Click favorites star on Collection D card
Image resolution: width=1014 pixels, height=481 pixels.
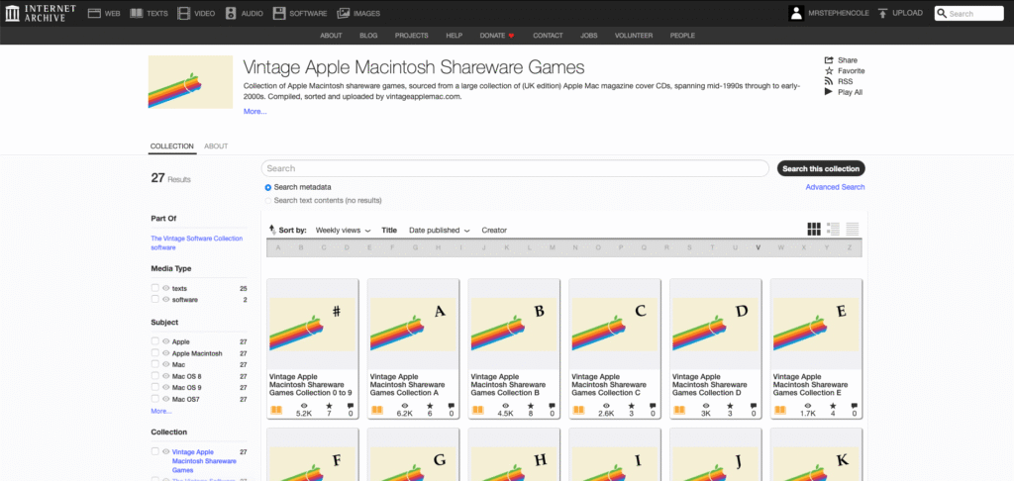[732, 406]
